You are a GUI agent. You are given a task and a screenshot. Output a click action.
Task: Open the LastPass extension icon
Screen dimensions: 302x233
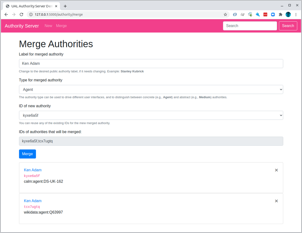tap(265, 14)
